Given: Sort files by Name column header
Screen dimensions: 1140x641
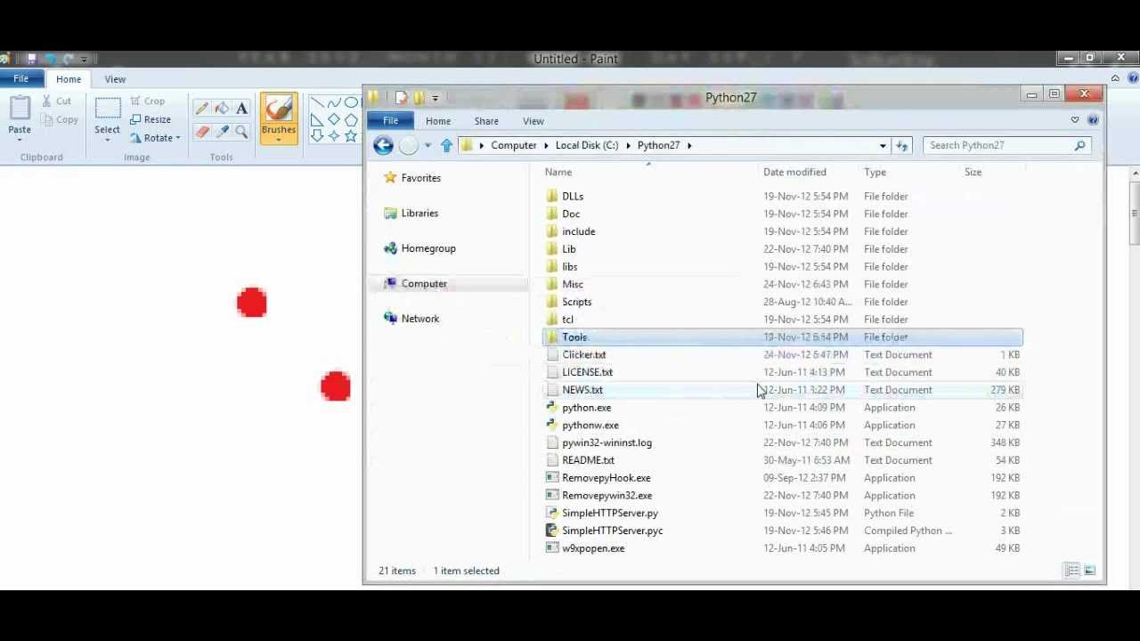Looking at the screenshot, I should click(558, 172).
